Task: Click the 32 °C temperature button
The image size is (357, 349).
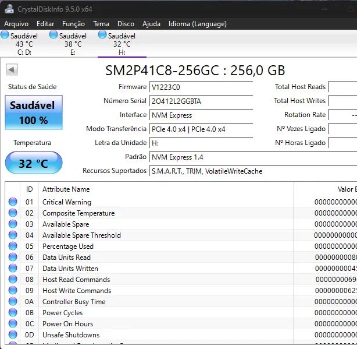Action: coord(34,163)
